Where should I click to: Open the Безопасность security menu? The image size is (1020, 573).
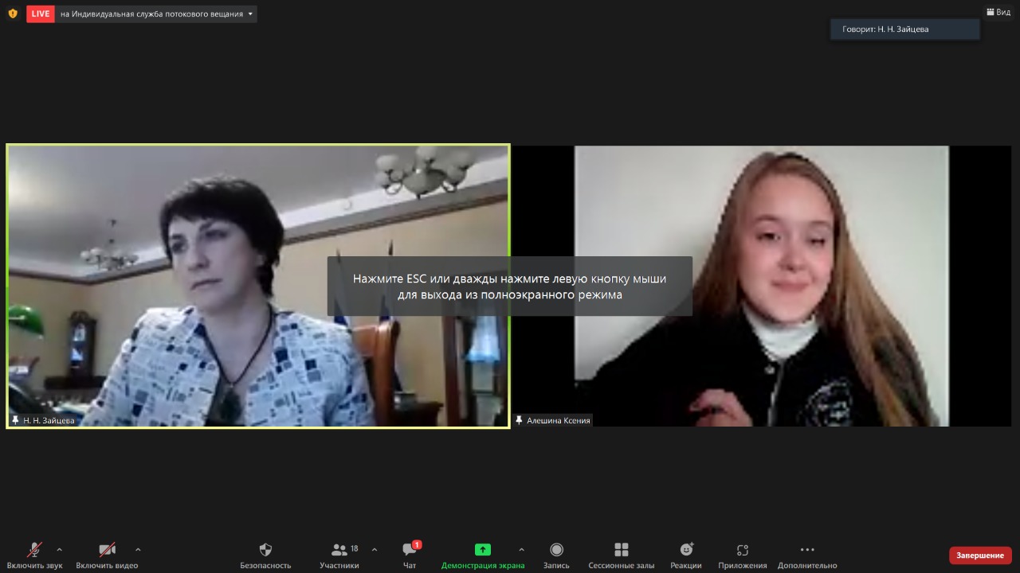(x=265, y=555)
